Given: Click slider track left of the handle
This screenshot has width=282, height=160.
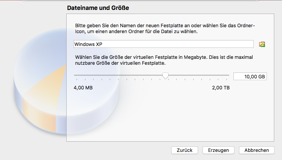Looking at the screenshot, I should tap(118, 75).
